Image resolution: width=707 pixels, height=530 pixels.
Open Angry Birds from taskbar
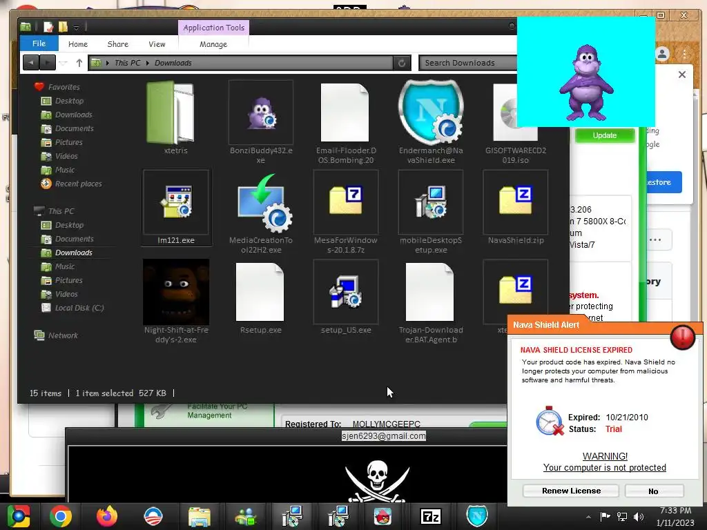click(382, 516)
